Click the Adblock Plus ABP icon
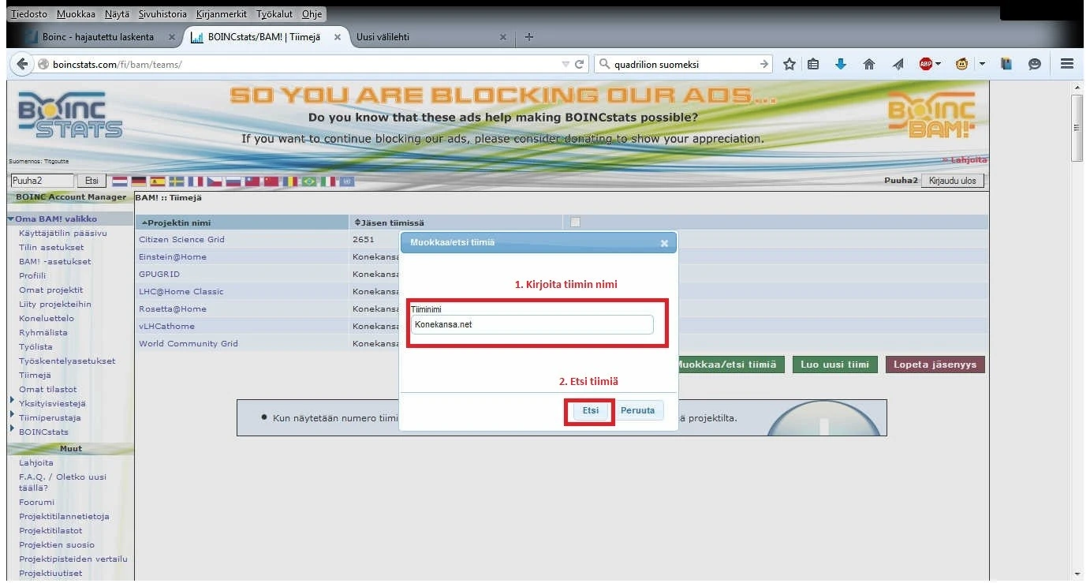The image size is (1090, 587). tap(926, 65)
